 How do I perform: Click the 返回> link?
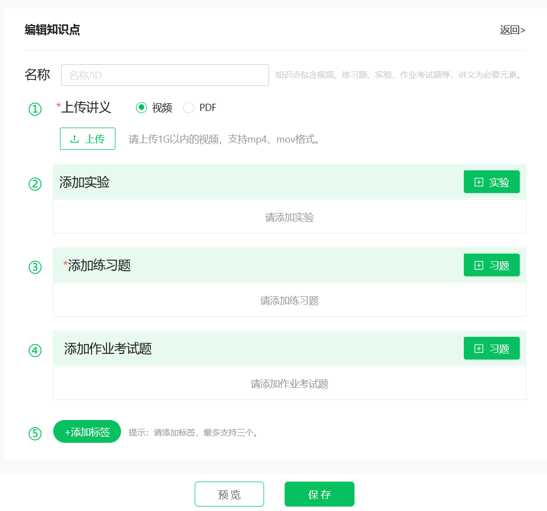[512, 30]
